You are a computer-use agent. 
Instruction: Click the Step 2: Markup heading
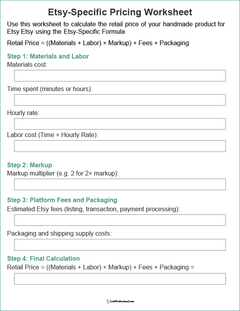pos(29,165)
